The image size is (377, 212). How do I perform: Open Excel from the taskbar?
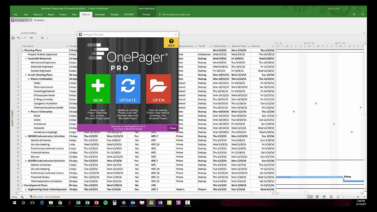78,203
